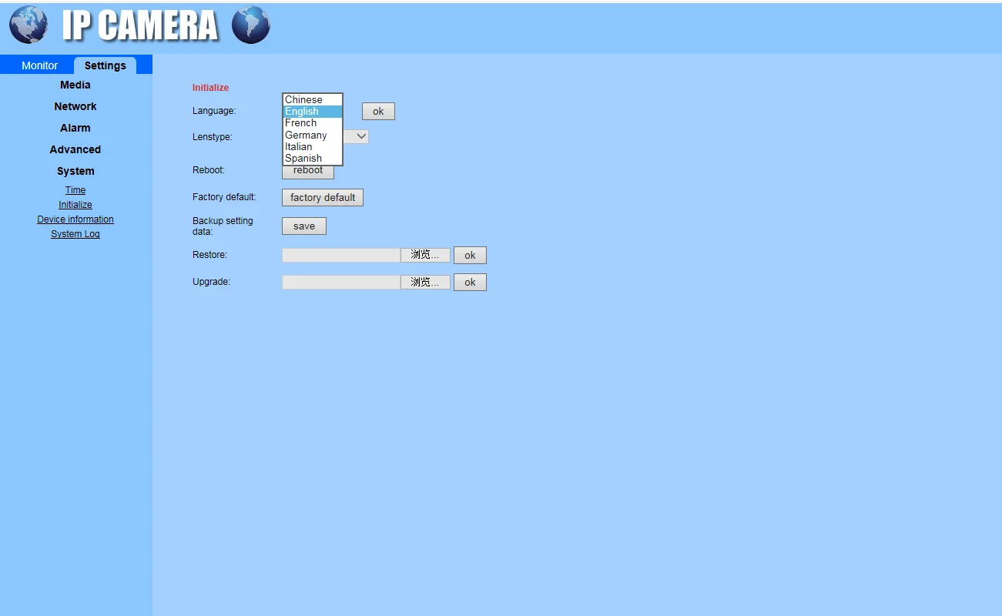Click the red Initialize heading
This screenshot has height=616, width=1002.
(x=210, y=88)
